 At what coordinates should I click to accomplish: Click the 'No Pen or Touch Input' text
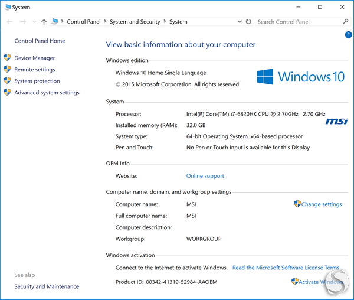click(x=248, y=148)
